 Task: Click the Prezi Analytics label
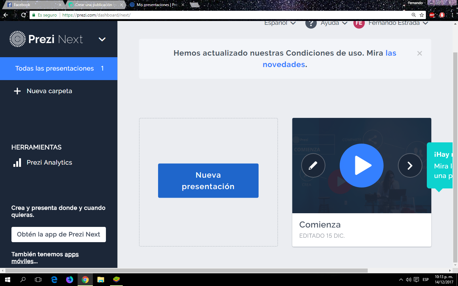[x=49, y=162]
